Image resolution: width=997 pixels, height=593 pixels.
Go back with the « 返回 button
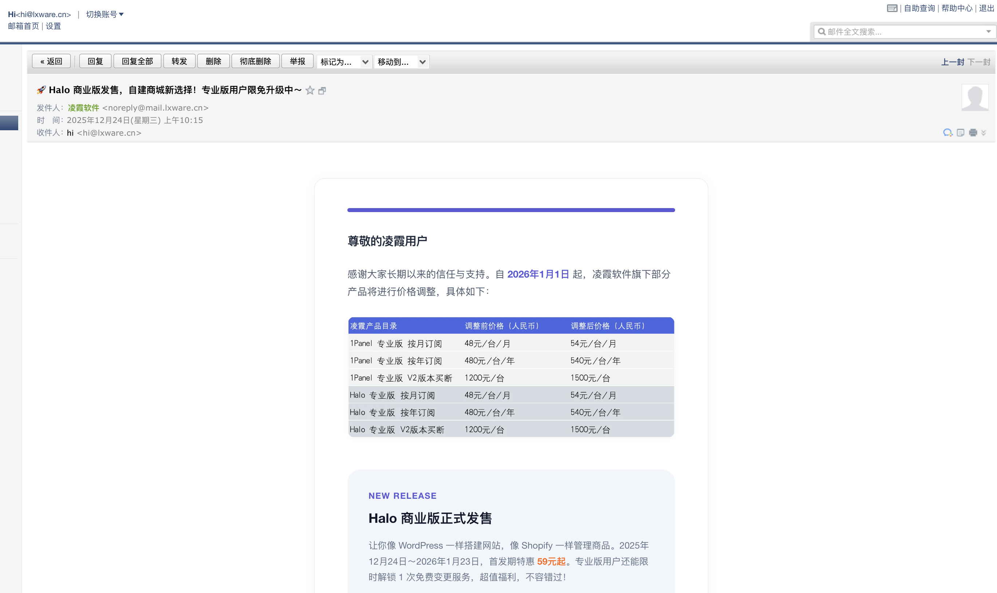click(x=51, y=61)
